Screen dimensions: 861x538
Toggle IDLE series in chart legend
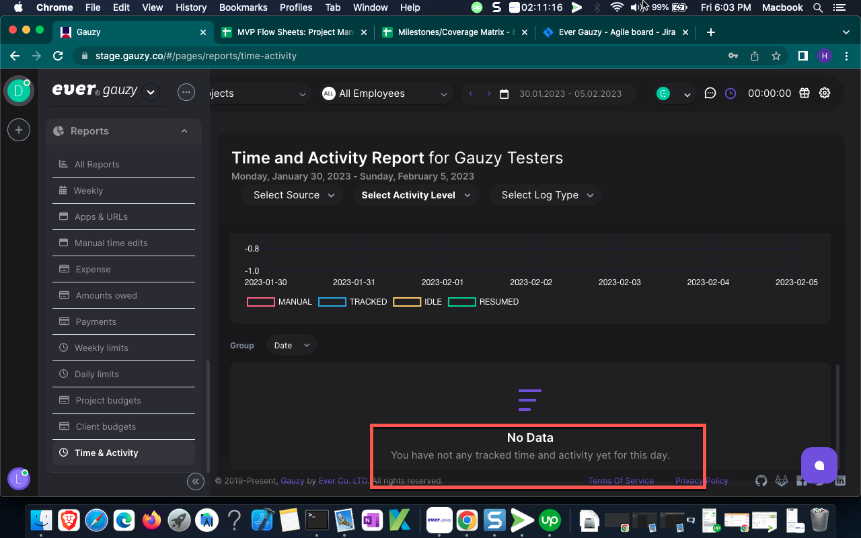click(417, 302)
